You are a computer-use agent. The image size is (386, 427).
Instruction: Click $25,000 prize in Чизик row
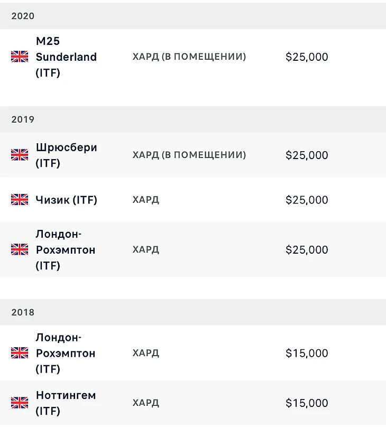pyautogui.click(x=307, y=200)
